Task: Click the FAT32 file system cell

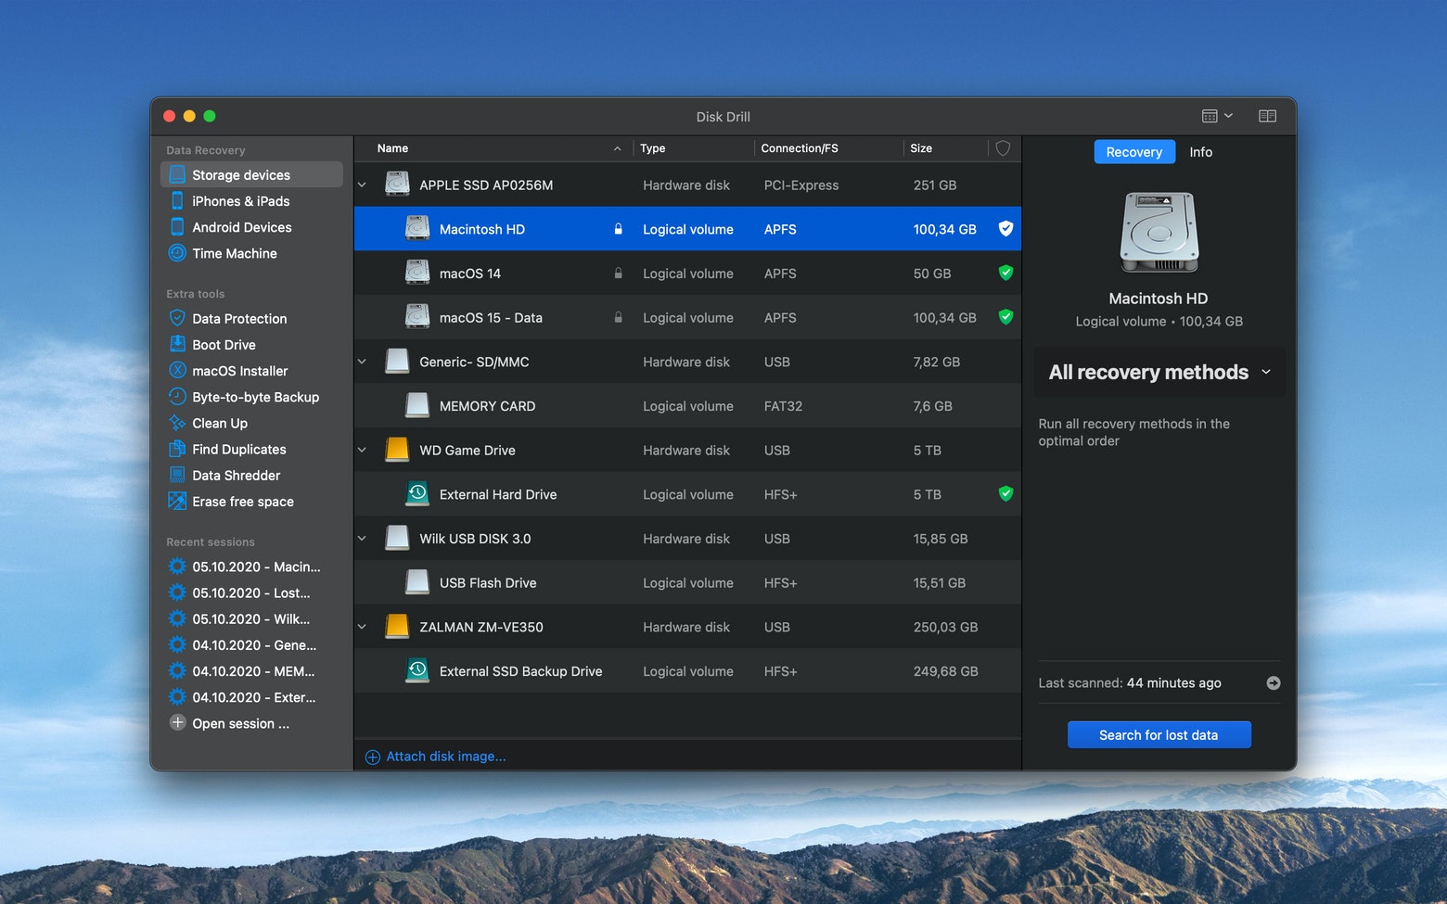Action: [x=783, y=406]
